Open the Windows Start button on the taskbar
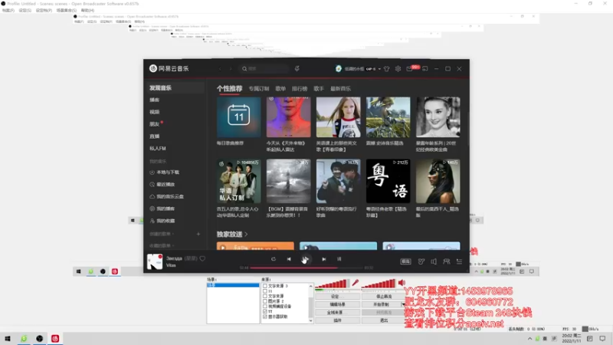Screen dimensions: 613x345 point(8,338)
